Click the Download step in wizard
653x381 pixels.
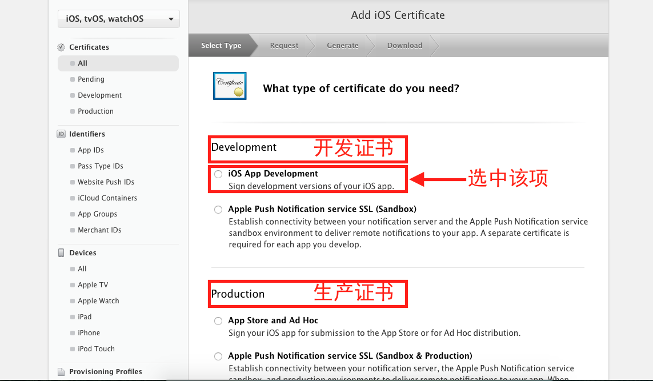(404, 46)
